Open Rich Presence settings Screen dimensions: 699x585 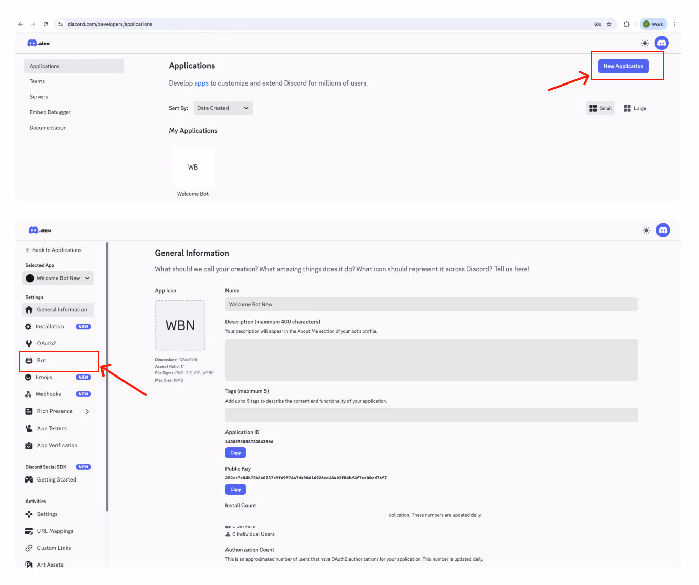(55, 411)
